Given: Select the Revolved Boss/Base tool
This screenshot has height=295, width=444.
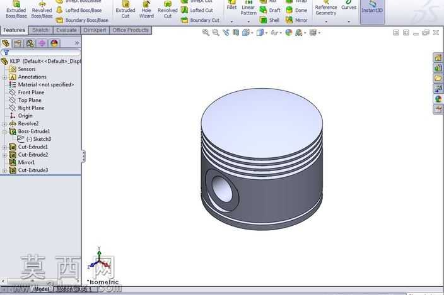Looking at the screenshot, I should pyautogui.click(x=42, y=10).
